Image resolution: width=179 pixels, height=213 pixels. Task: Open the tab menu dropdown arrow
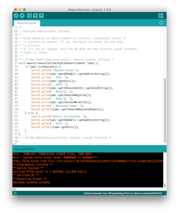pyautogui.click(x=161, y=23)
